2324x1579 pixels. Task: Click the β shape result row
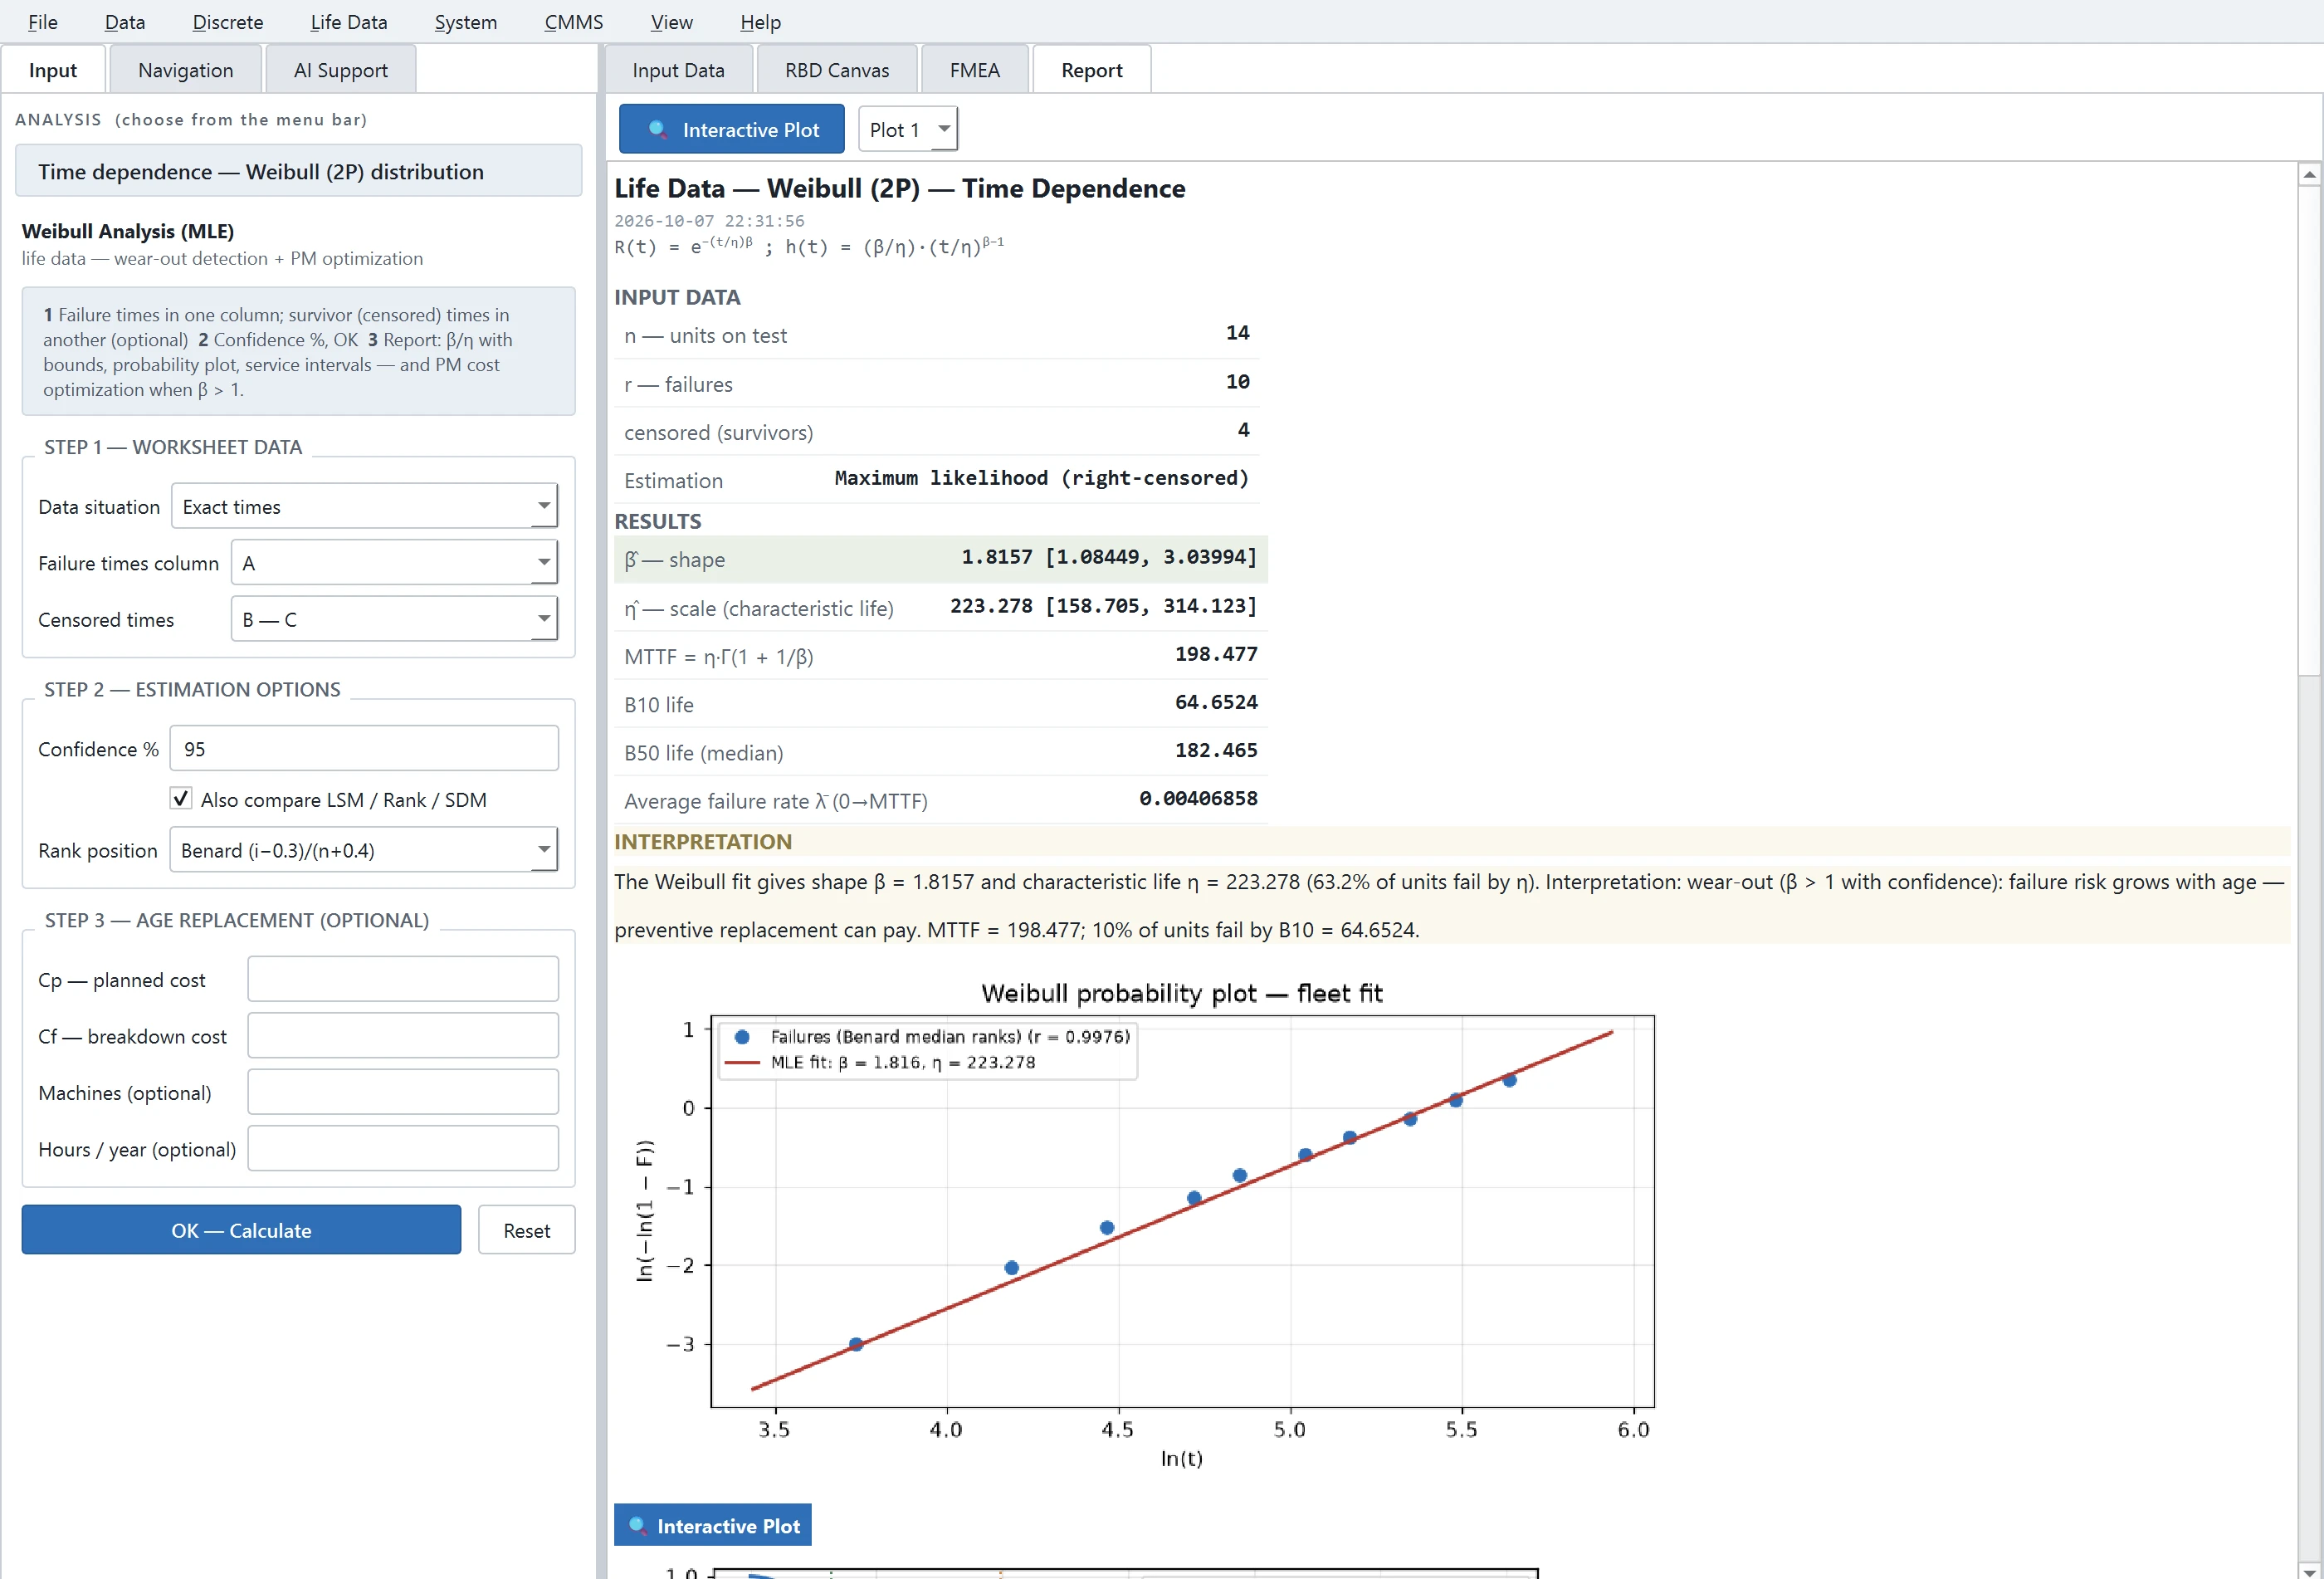940,559
